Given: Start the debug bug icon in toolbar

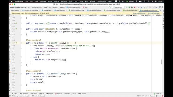Looking at the screenshot, I should tap(129, 7).
